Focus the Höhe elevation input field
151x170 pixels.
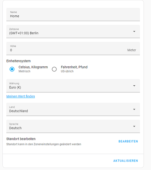(x=73, y=48)
